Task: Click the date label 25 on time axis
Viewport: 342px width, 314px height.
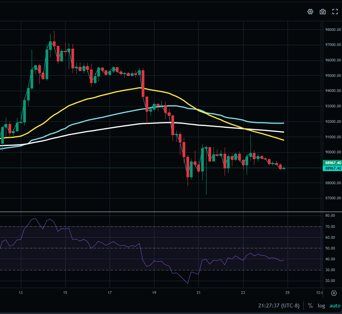Action: [288, 293]
